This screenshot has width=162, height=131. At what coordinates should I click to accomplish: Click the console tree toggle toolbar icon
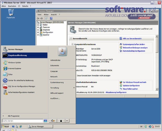click(47, 18)
